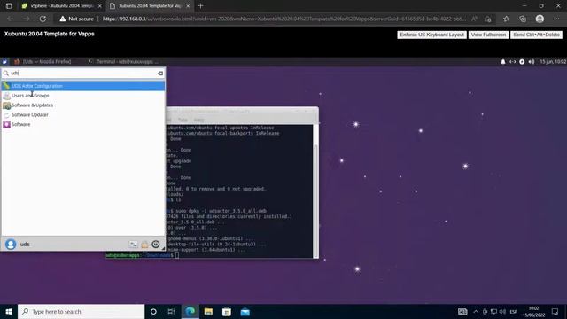This screenshot has height=319, width=567.
Task: Switch to the Terminal panel task
Action: coord(123,62)
